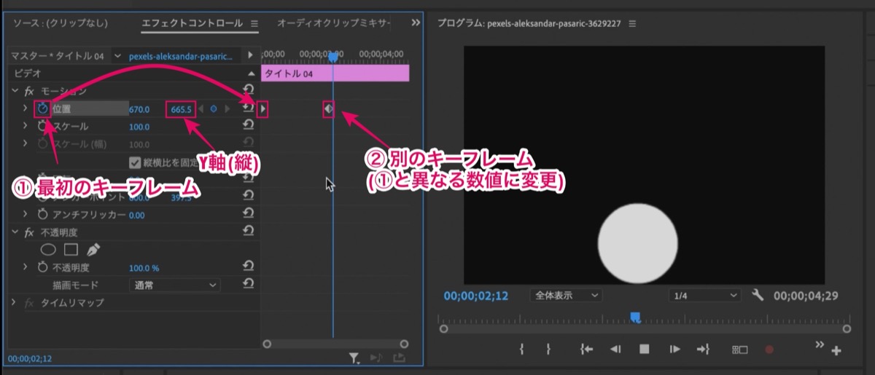Reset the 不透明度 effect section
The height and width of the screenshot is (375, 875).
point(248,232)
